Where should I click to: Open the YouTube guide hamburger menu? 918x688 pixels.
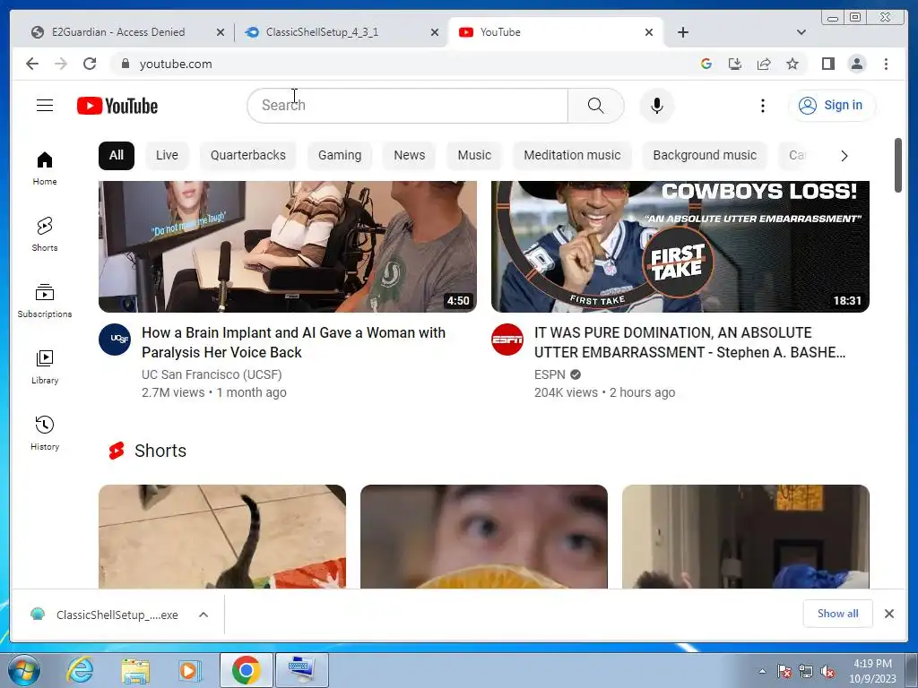coord(45,106)
